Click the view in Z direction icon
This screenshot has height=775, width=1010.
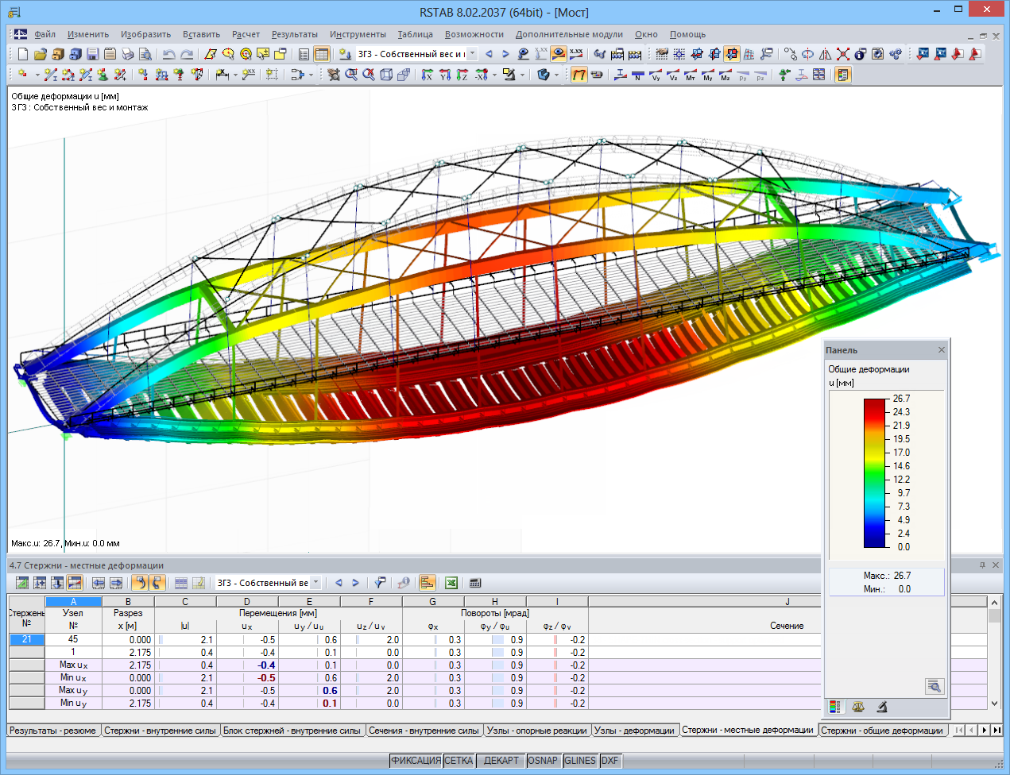tap(462, 75)
